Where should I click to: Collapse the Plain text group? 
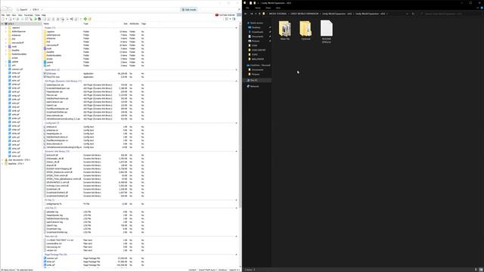pos(237,236)
